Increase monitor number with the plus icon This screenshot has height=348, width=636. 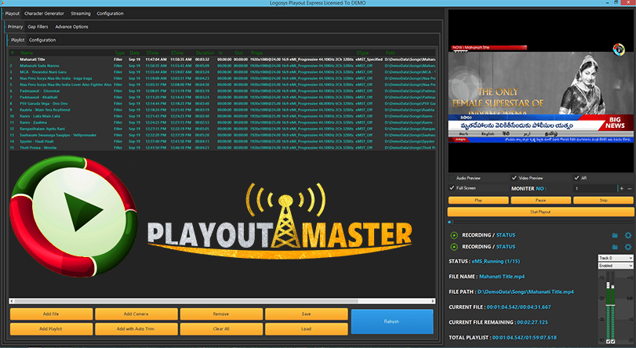[621, 188]
